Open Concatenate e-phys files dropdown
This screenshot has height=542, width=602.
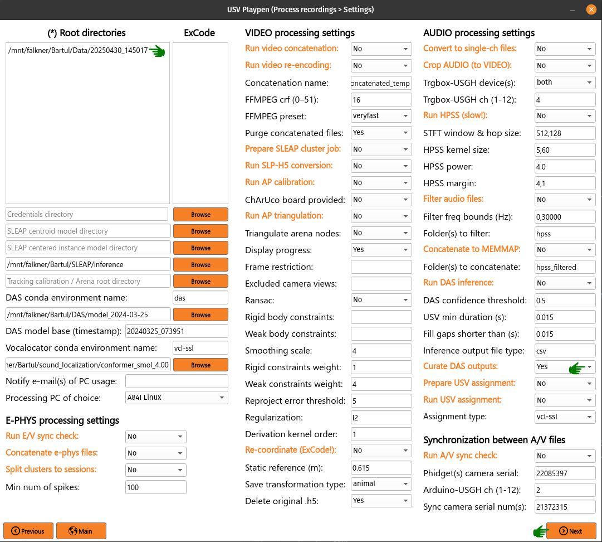[155, 453]
